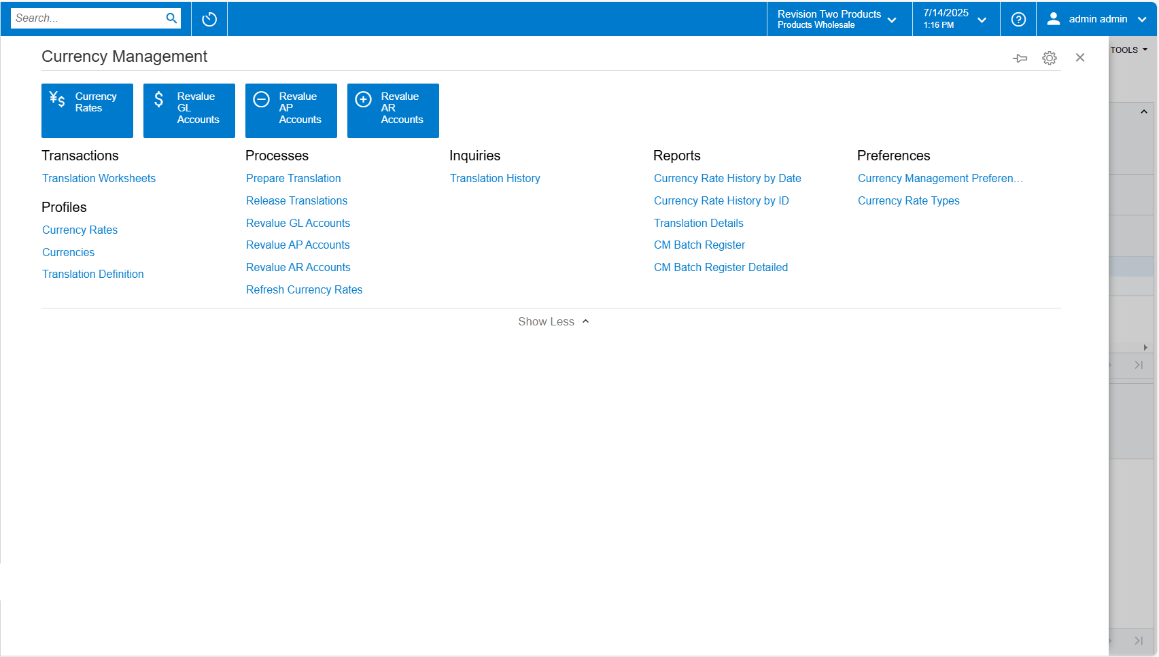Click the admin user avatar icon
Image resolution: width=1159 pixels, height=657 pixels.
[1054, 19]
